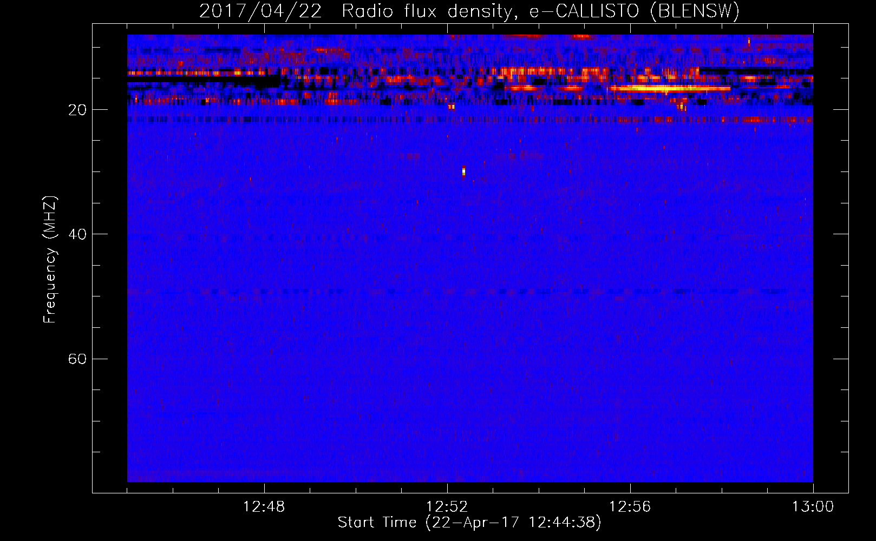Click the "Start Time (22-Apr-17 12:44:38)" label

point(469,523)
